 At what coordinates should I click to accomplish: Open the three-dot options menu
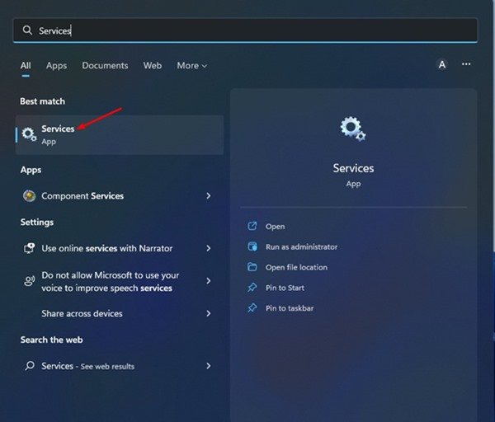pos(466,64)
